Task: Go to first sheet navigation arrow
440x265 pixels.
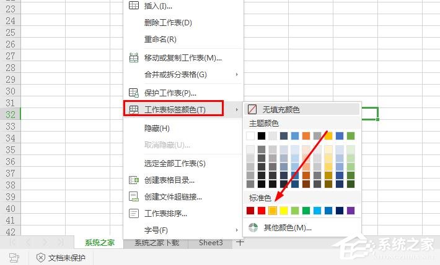Action: click(13, 242)
